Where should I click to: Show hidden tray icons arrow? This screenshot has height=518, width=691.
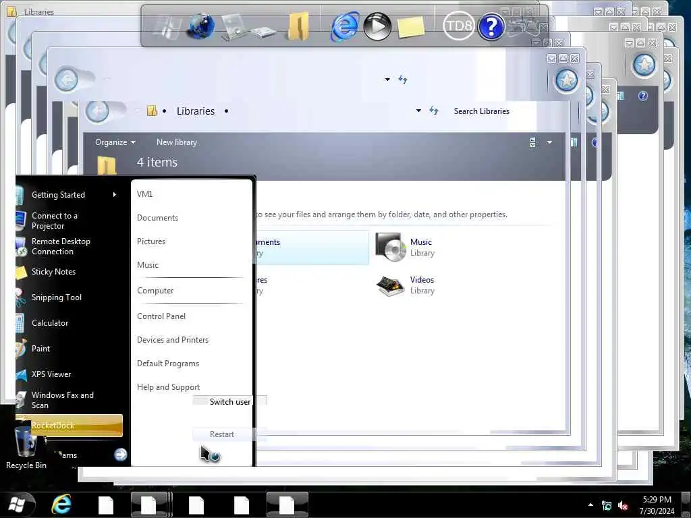(590, 505)
